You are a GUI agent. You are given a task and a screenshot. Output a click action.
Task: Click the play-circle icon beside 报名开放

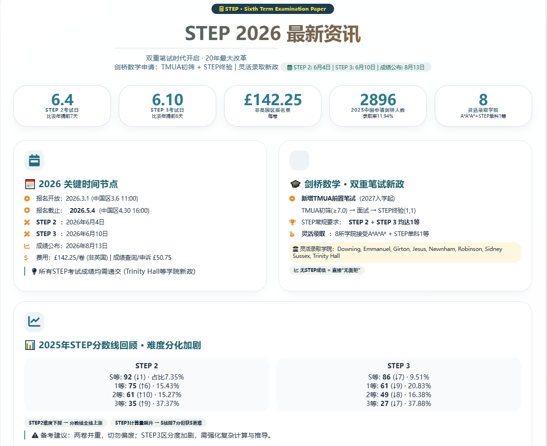pos(27,198)
